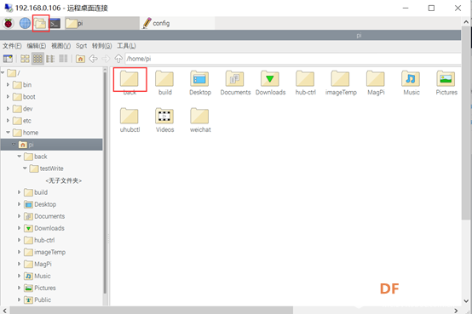Collapse the back tree node
472x314 pixels.
pos(20,157)
